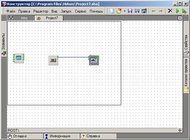The height and width of the screenshot is (140, 190).
Task: Open the Запуск menu
Action: [x=66, y=11]
